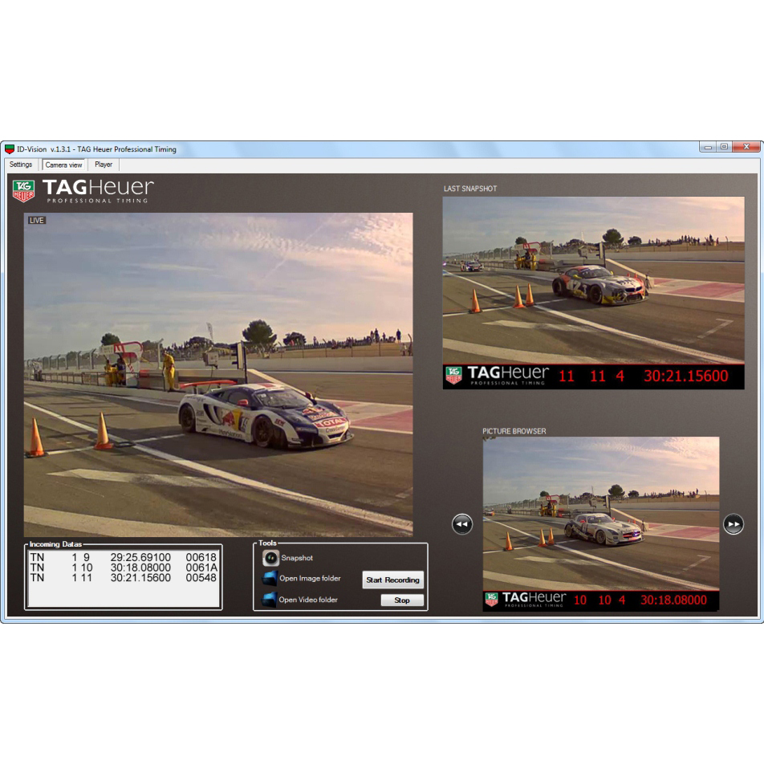Screen dimensions: 764x765
Task: Click the value 00618 in Incoming Datas
Action: click(201, 557)
